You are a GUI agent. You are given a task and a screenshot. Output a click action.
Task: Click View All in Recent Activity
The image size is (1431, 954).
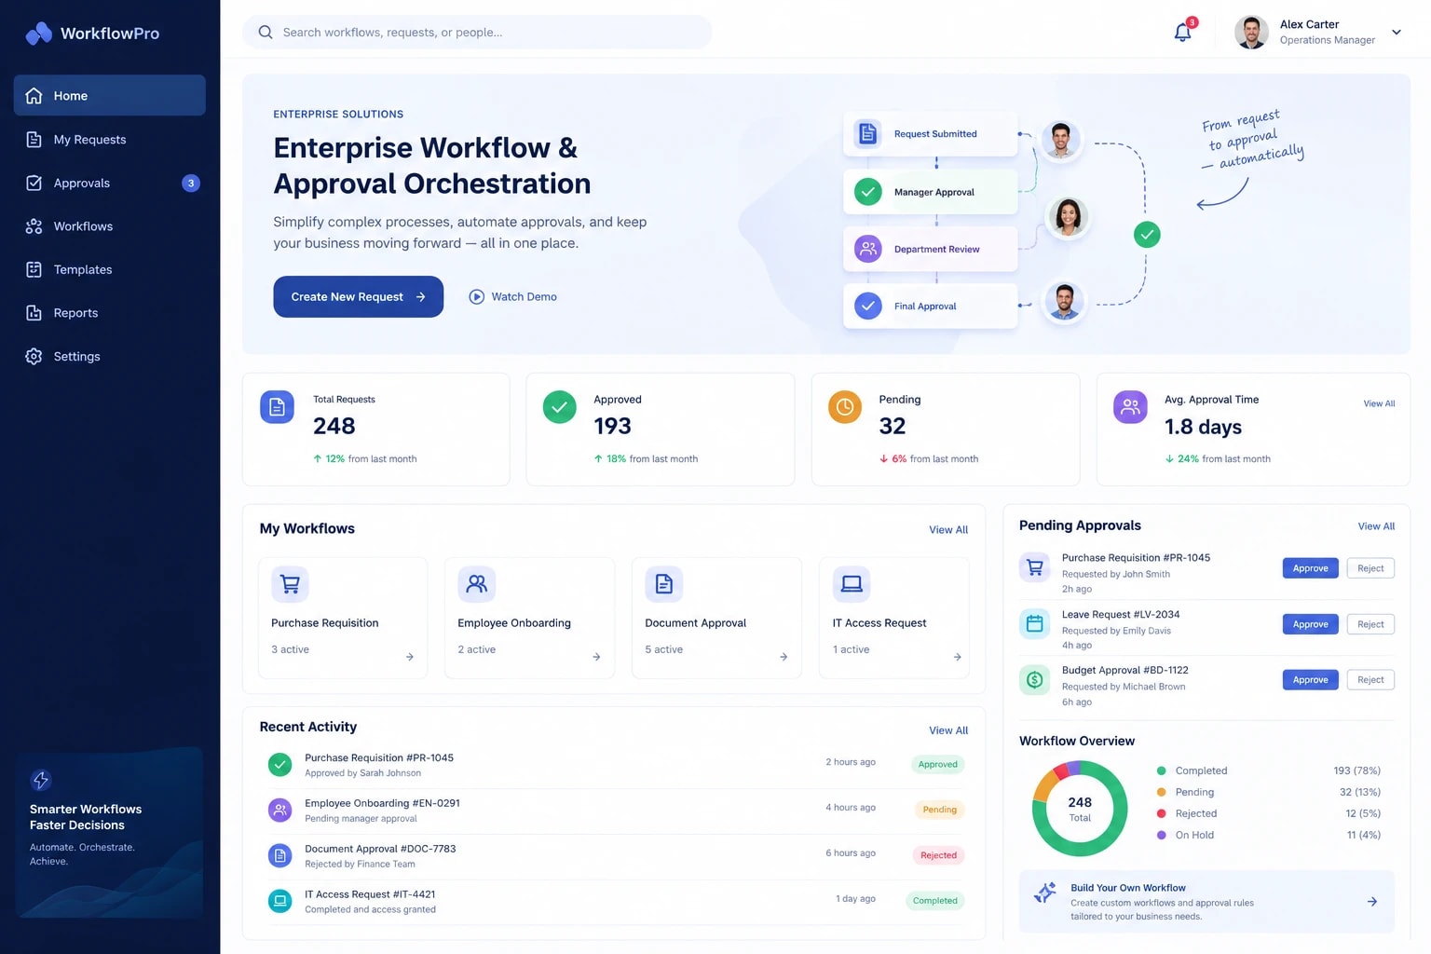pyautogui.click(x=948, y=730)
